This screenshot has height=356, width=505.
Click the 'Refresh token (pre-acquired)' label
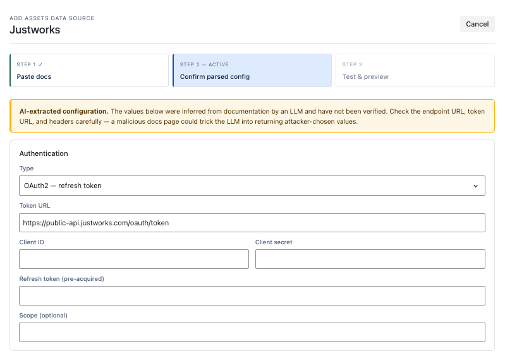click(61, 279)
